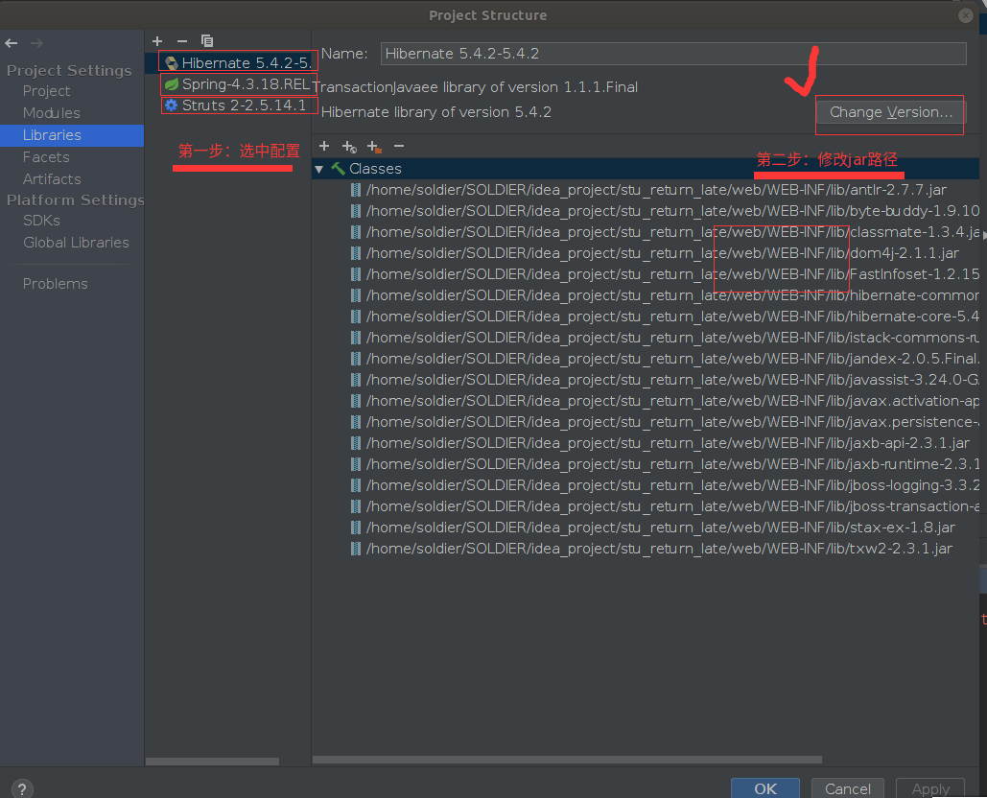The width and height of the screenshot is (987, 798).
Task: Confirm with the OK button
Action: (x=765, y=788)
